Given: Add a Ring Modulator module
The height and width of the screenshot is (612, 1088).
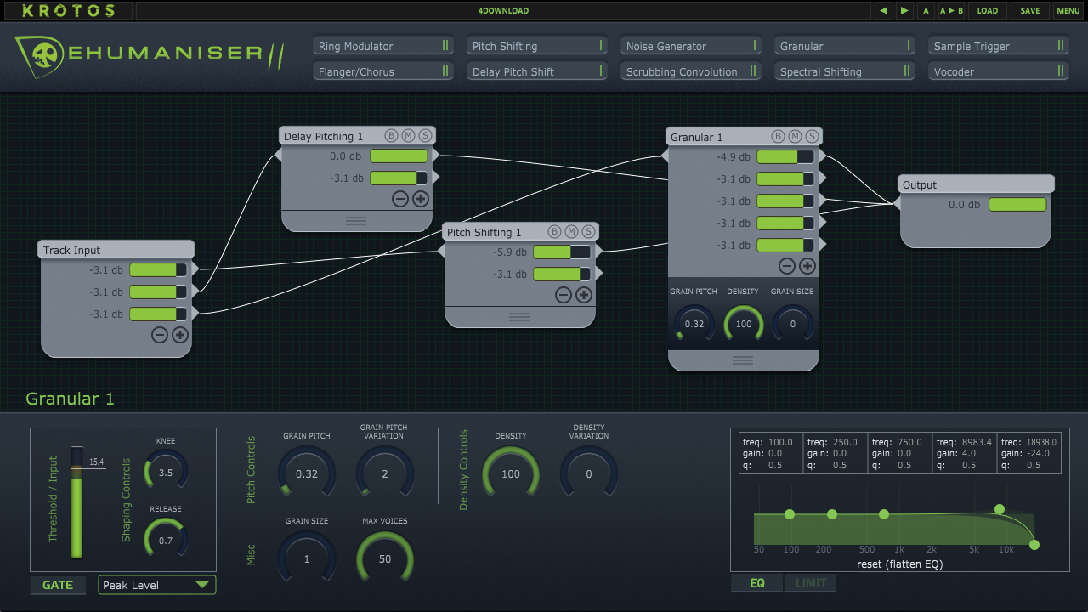Looking at the screenshot, I should click(x=383, y=46).
